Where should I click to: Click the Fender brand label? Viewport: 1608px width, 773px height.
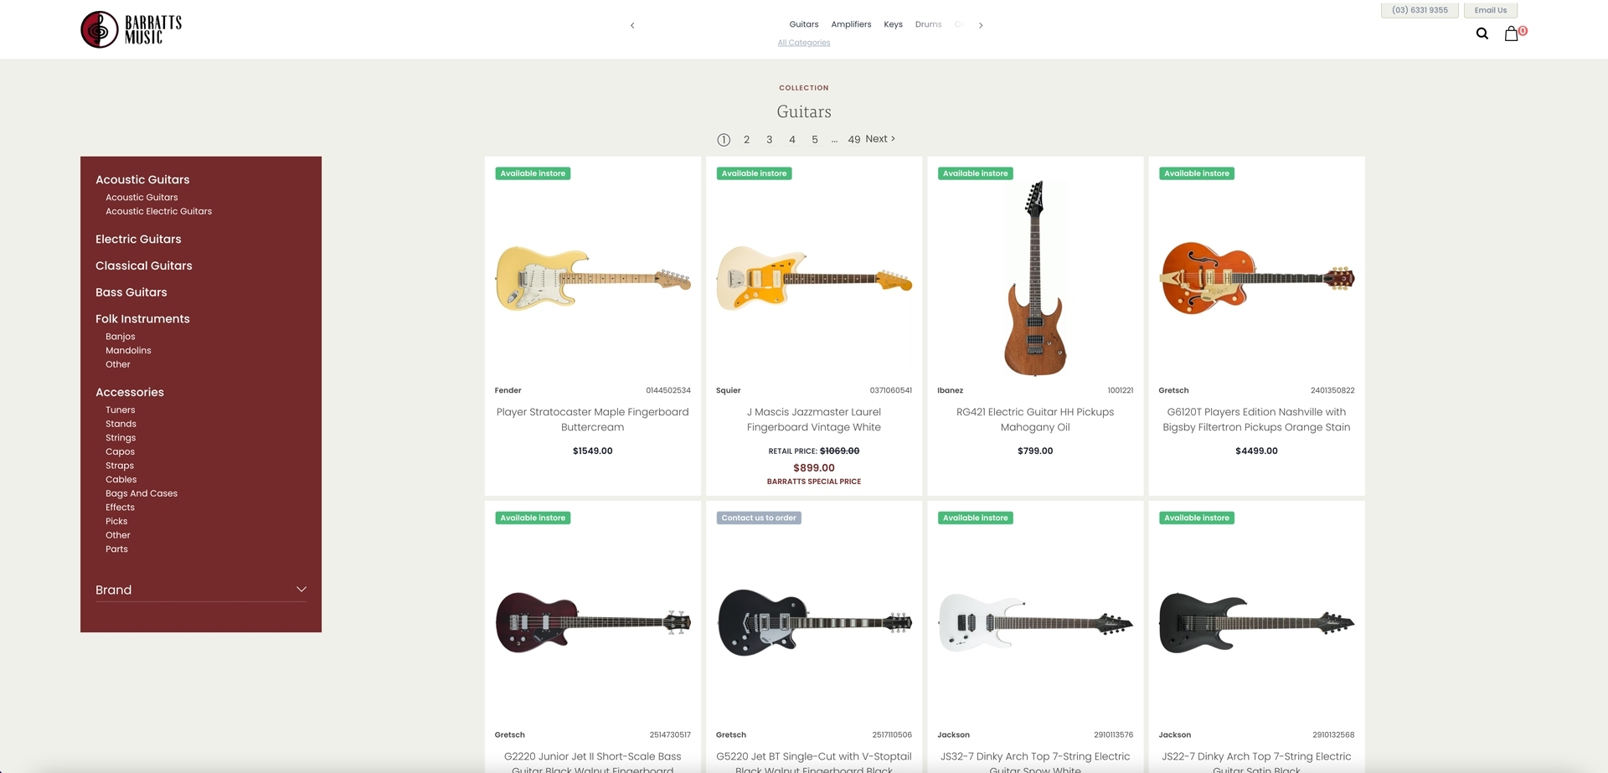(x=508, y=391)
